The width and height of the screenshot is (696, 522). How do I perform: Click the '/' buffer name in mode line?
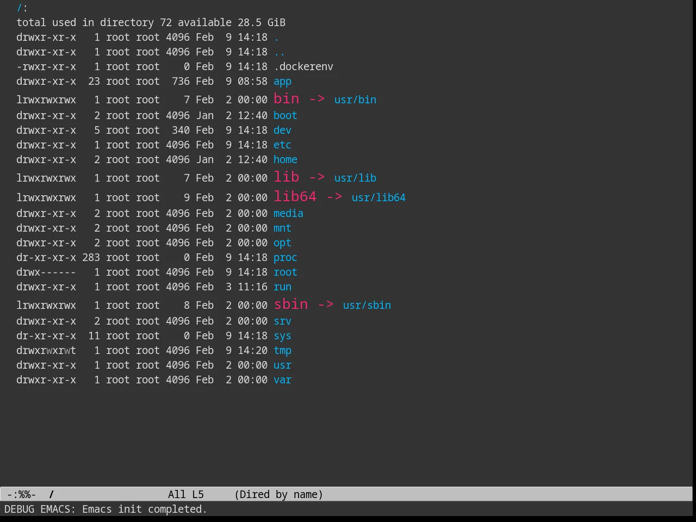[x=52, y=494]
